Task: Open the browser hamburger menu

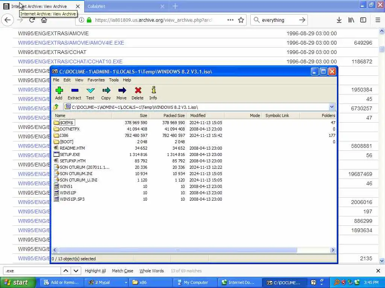Action: [x=377, y=20]
